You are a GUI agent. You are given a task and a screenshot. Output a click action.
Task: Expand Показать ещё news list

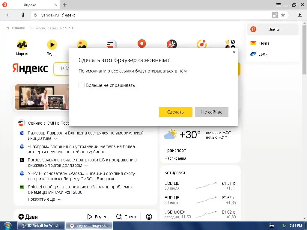tap(44, 199)
